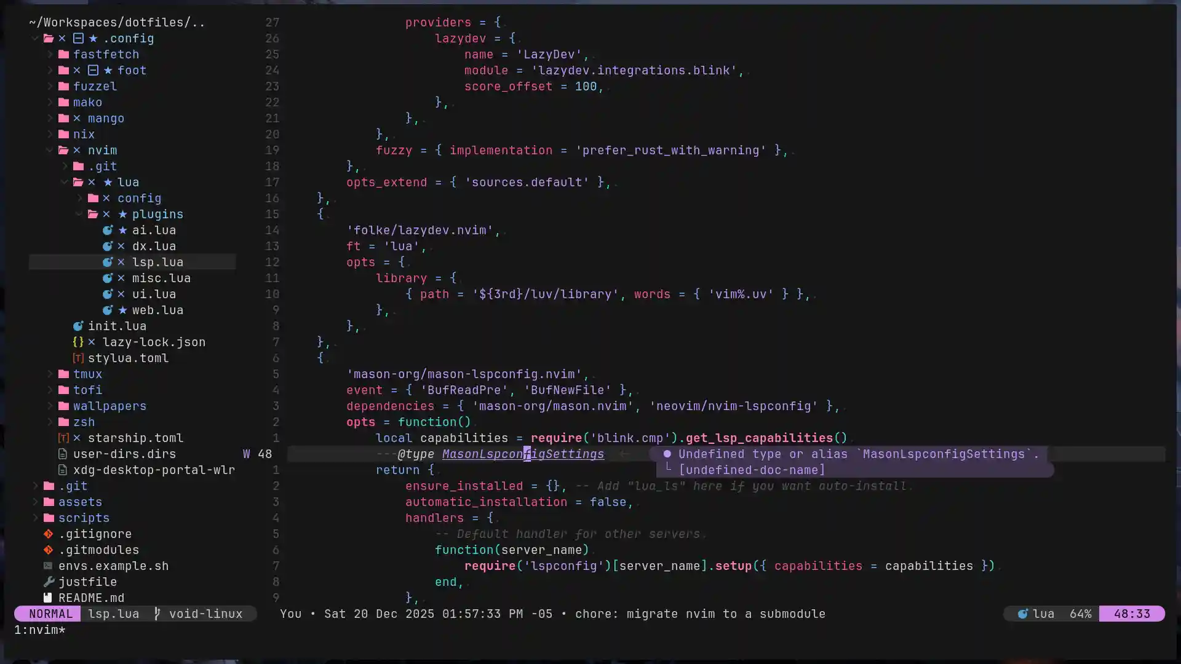This screenshot has width=1181, height=664.
Task: Click the book icon beside README.md
Action: [48, 598]
